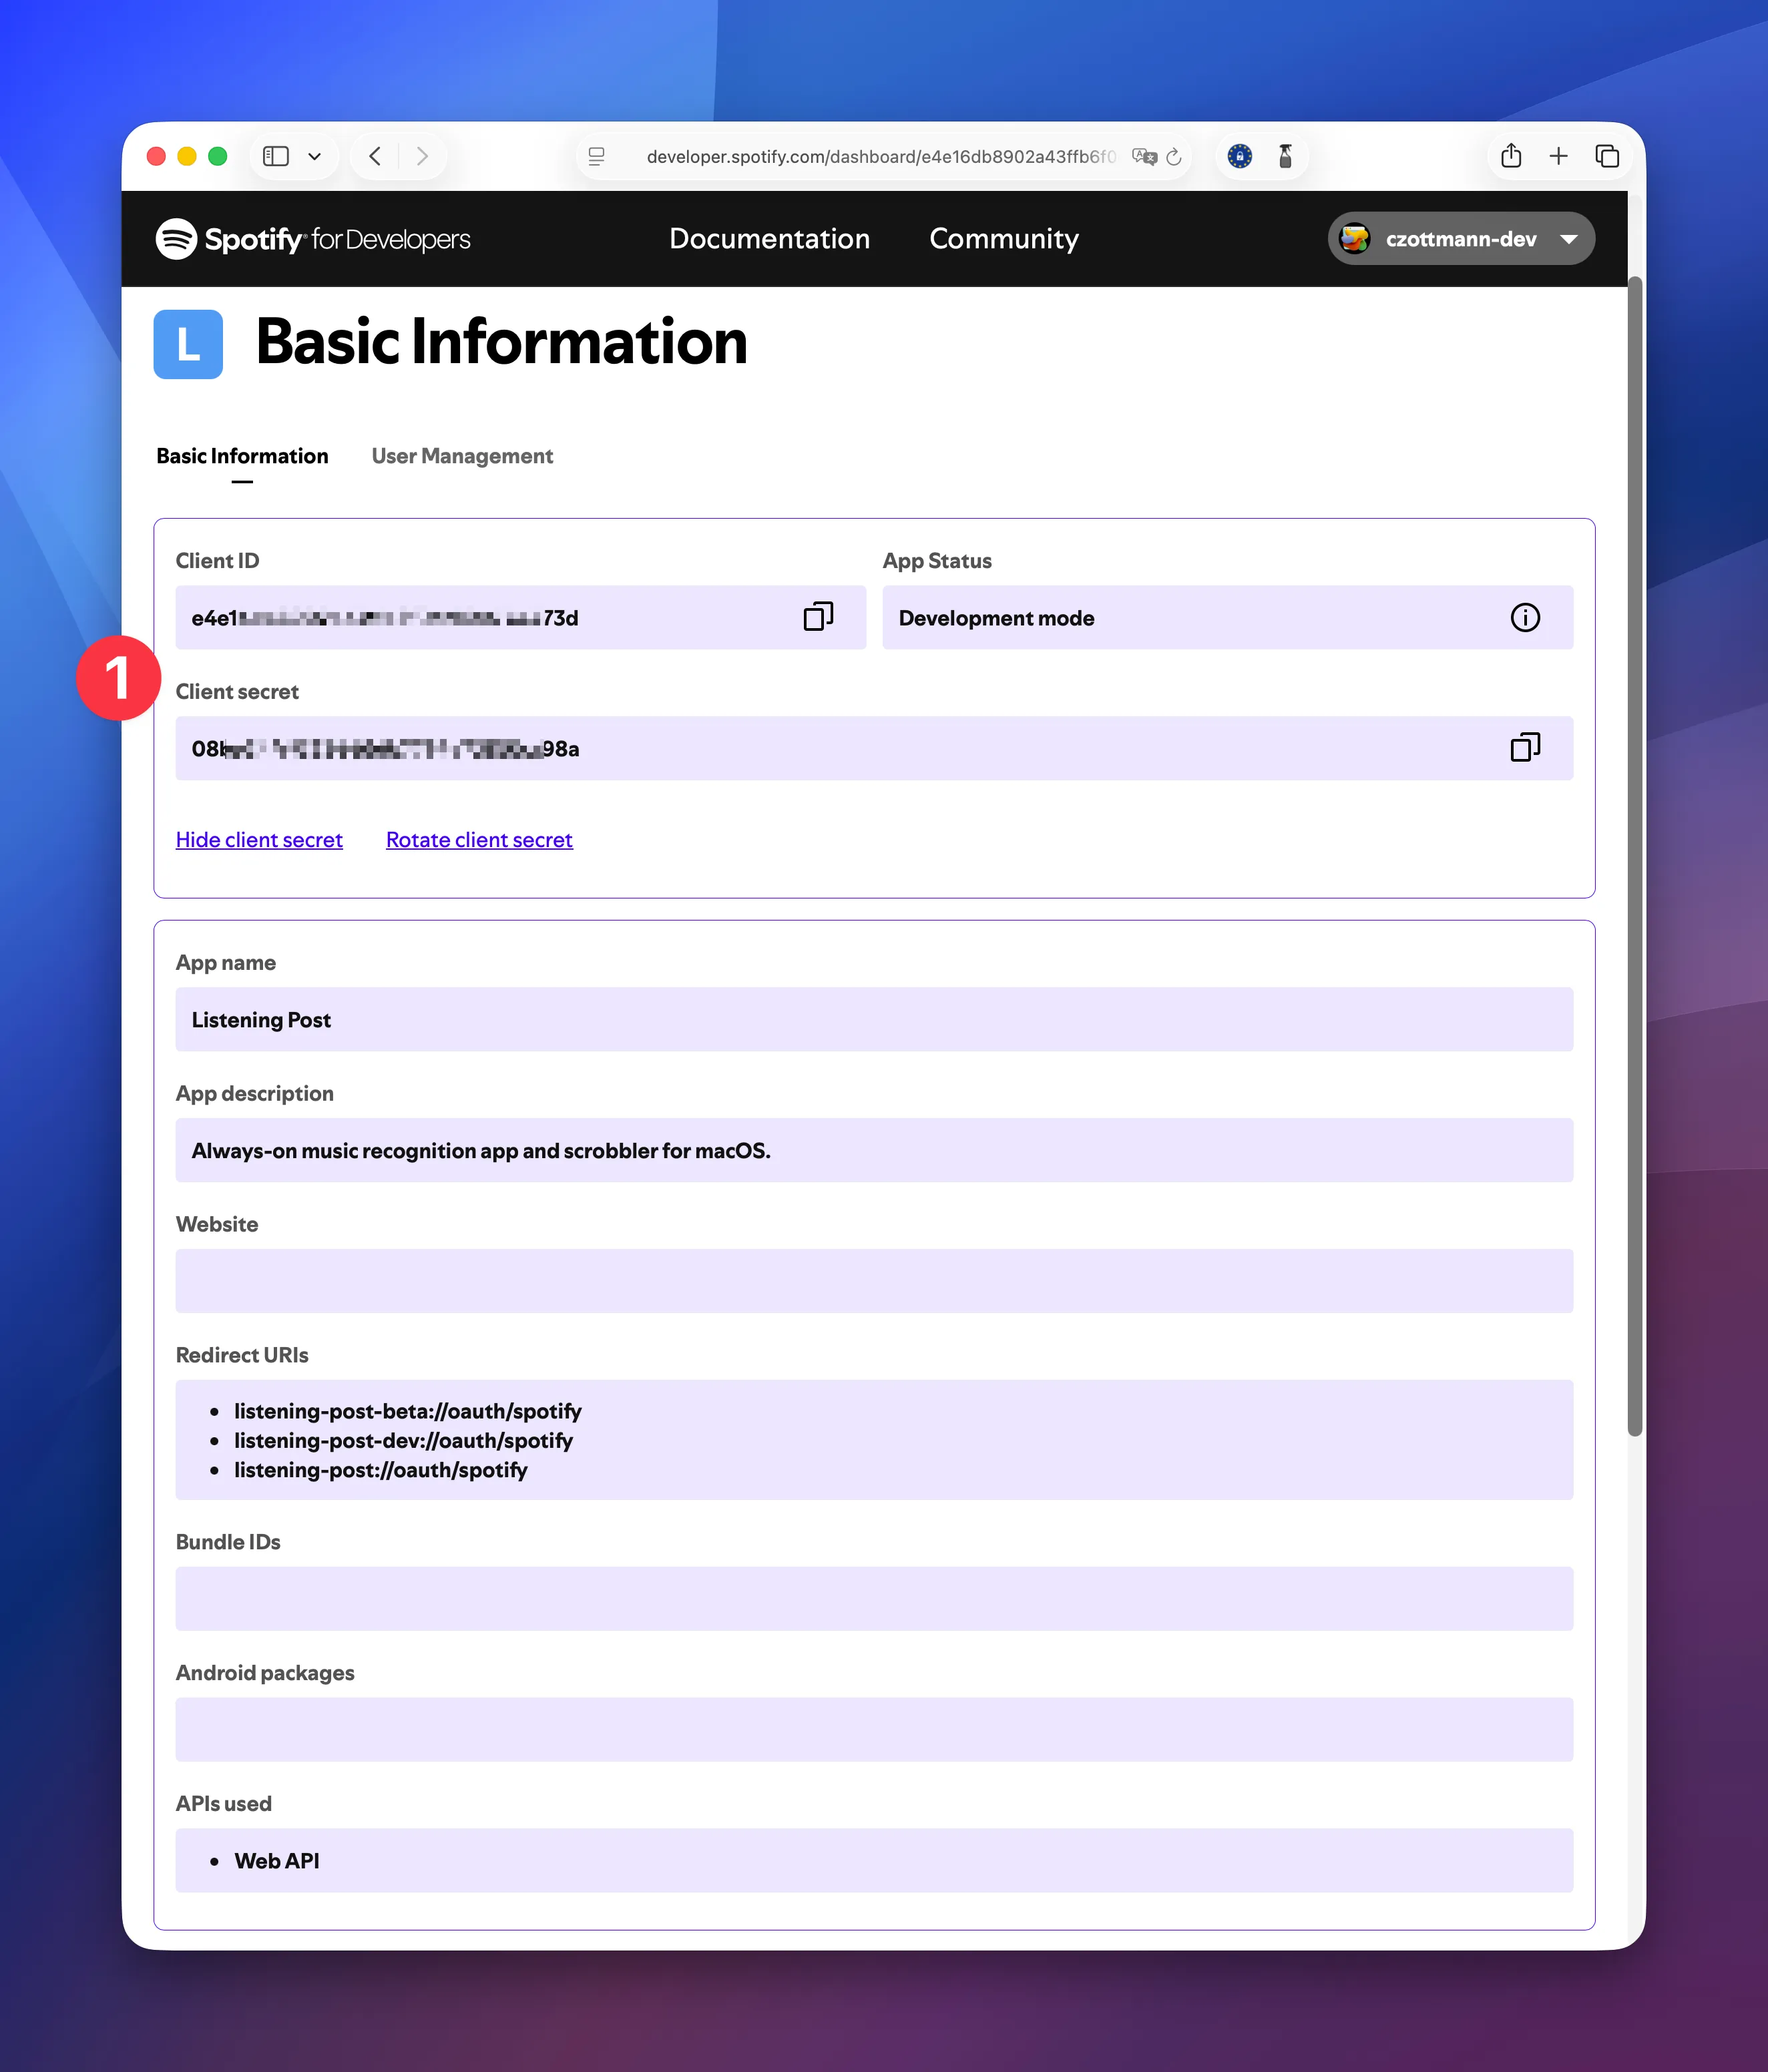Copy the Client secret using the copy icon

(x=1524, y=747)
